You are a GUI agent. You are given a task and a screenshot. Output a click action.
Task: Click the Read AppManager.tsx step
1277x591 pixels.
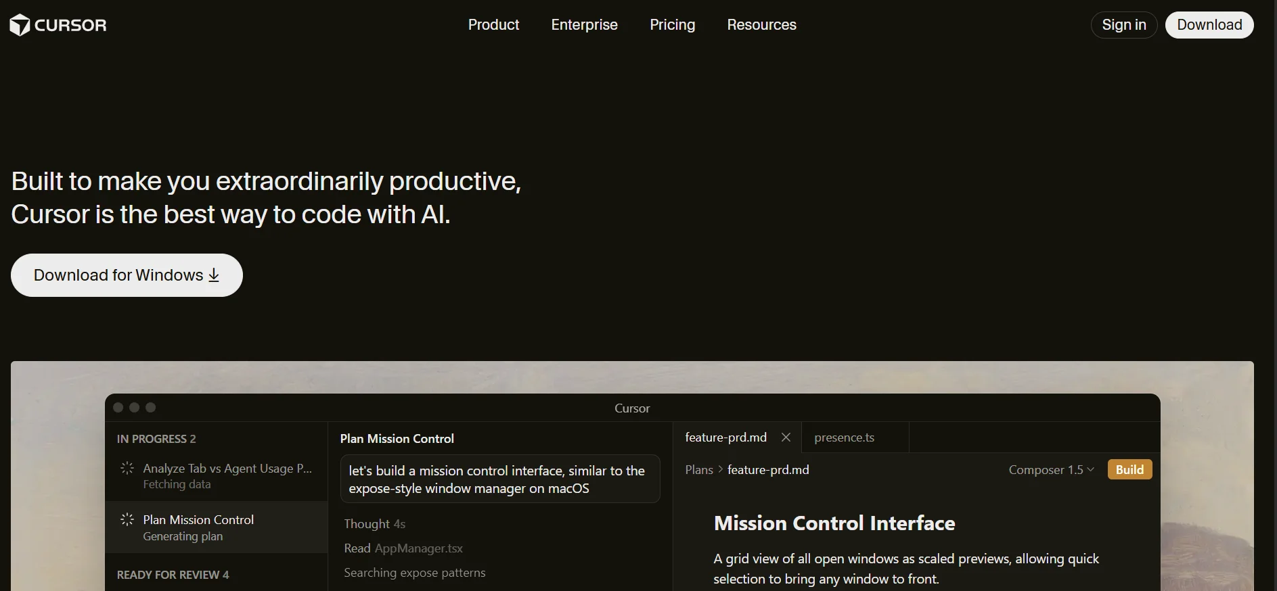(x=403, y=548)
